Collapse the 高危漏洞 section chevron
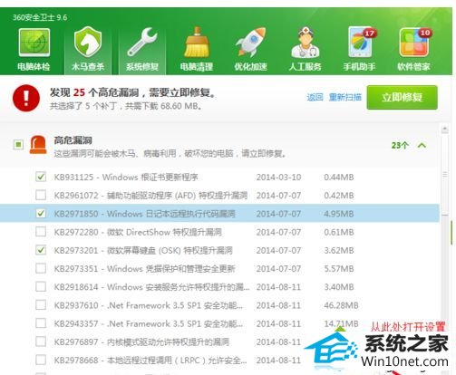 click(x=422, y=146)
